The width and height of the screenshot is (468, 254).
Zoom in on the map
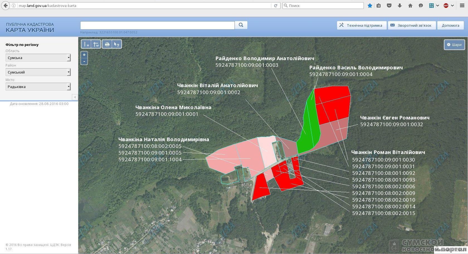click(84, 55)
